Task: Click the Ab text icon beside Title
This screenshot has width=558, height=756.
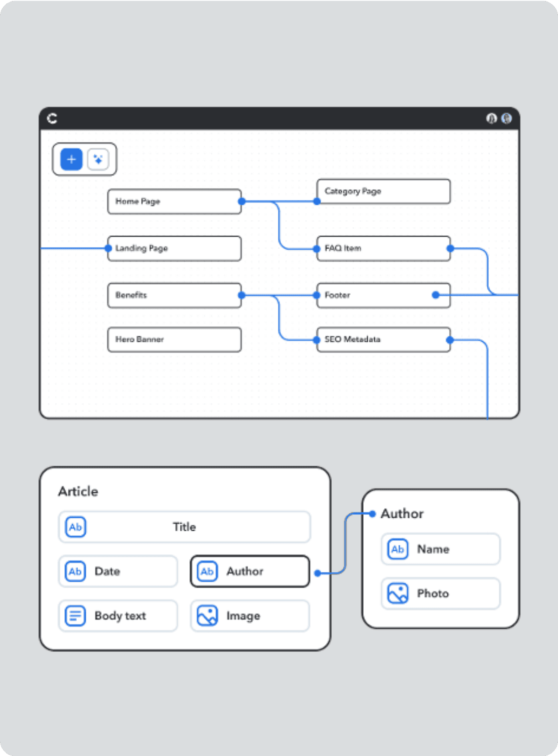Action: pos(74,527)
